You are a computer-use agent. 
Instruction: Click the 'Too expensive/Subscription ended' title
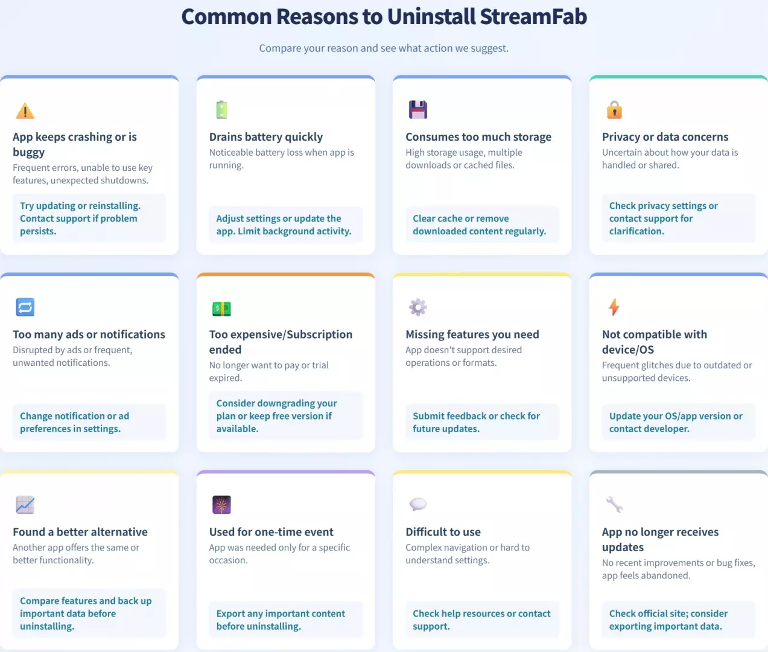pyautogui.click(x=281, y=342)
